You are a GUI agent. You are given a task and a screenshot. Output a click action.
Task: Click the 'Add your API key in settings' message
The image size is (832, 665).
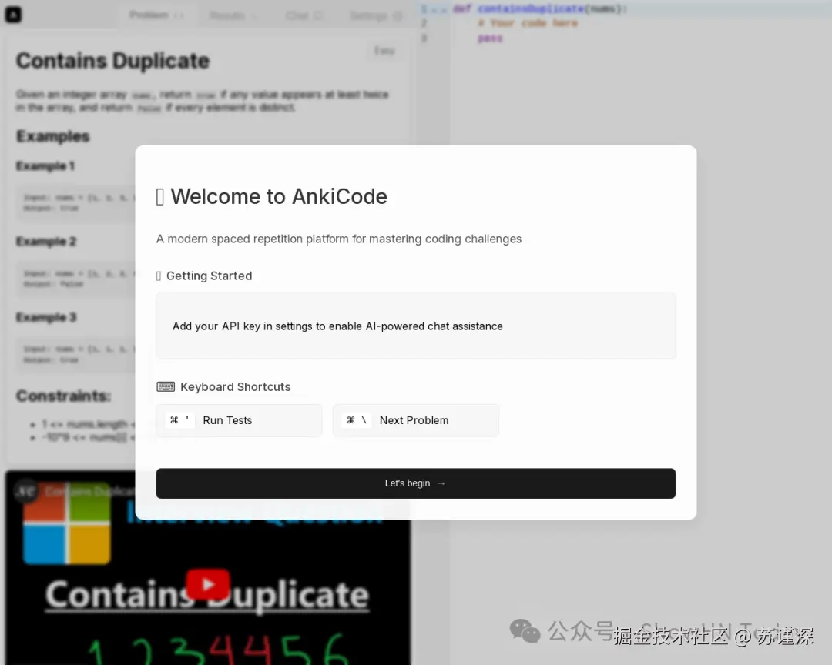pyautogui.click(x=337, y=326)
